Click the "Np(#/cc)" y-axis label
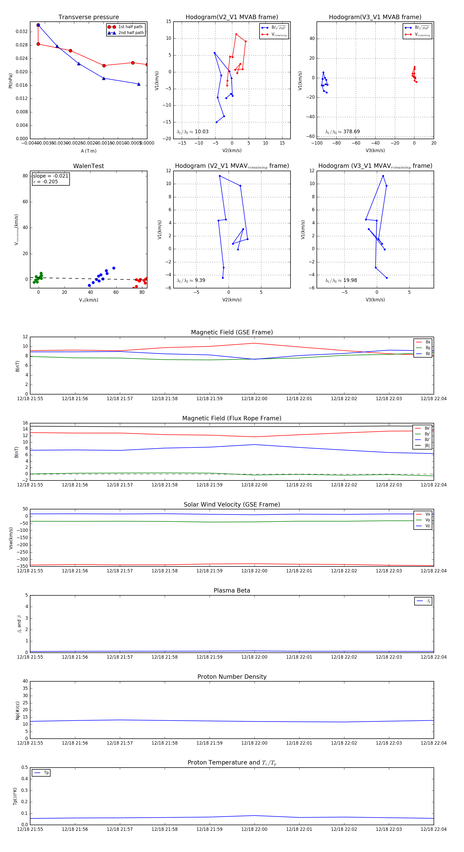The width and height of the screenshot is (464, 852). point(18,711)
